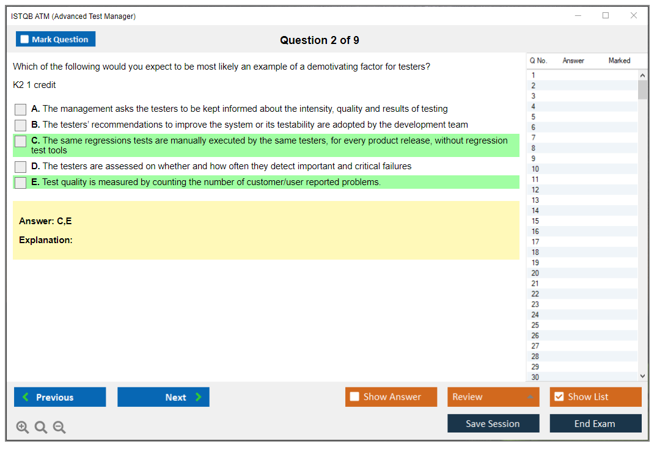The height and width of the screenshot is (449, 657).
Task: Go to the Next question
Action: pyautogui.click(x=163, y=397)
